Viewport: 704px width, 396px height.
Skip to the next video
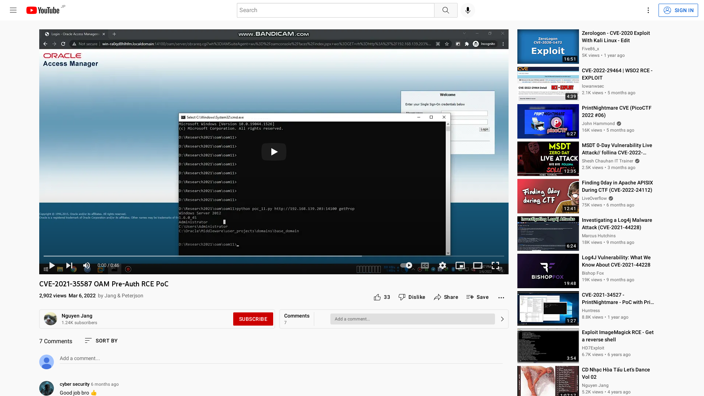pyautogui.click(x=69, y=265)
